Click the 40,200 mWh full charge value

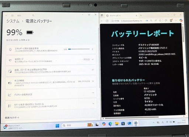(x=150, y=109)
